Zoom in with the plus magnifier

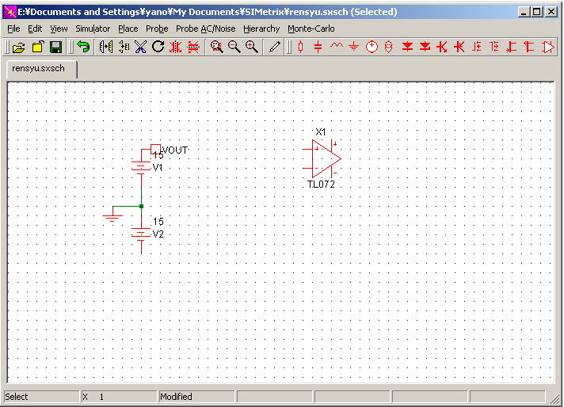pos(252,47)
